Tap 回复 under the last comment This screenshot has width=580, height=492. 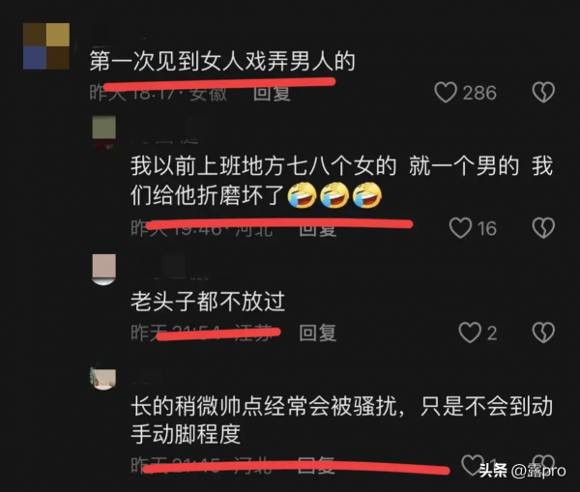pyautogui.click(x=316, y=465)
